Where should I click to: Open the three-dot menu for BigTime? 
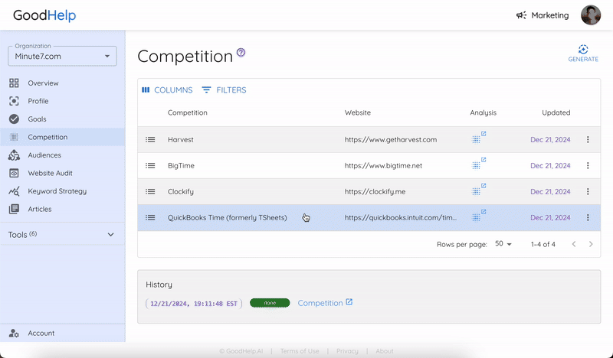click(588, 165)
